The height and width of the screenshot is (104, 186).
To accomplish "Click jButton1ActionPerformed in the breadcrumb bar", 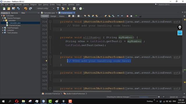I will point(76,94).
